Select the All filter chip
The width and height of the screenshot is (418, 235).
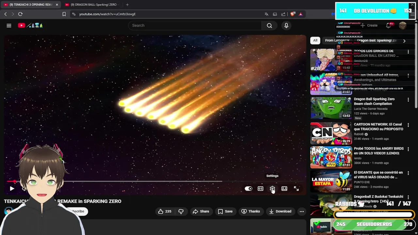[x=315, y=40]
